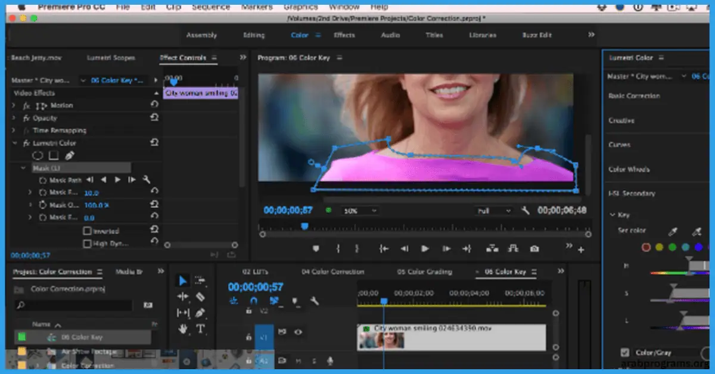Click the Set color eyedropper
Viewport: 715px width, 374px height.
click(x=674, y=231)
